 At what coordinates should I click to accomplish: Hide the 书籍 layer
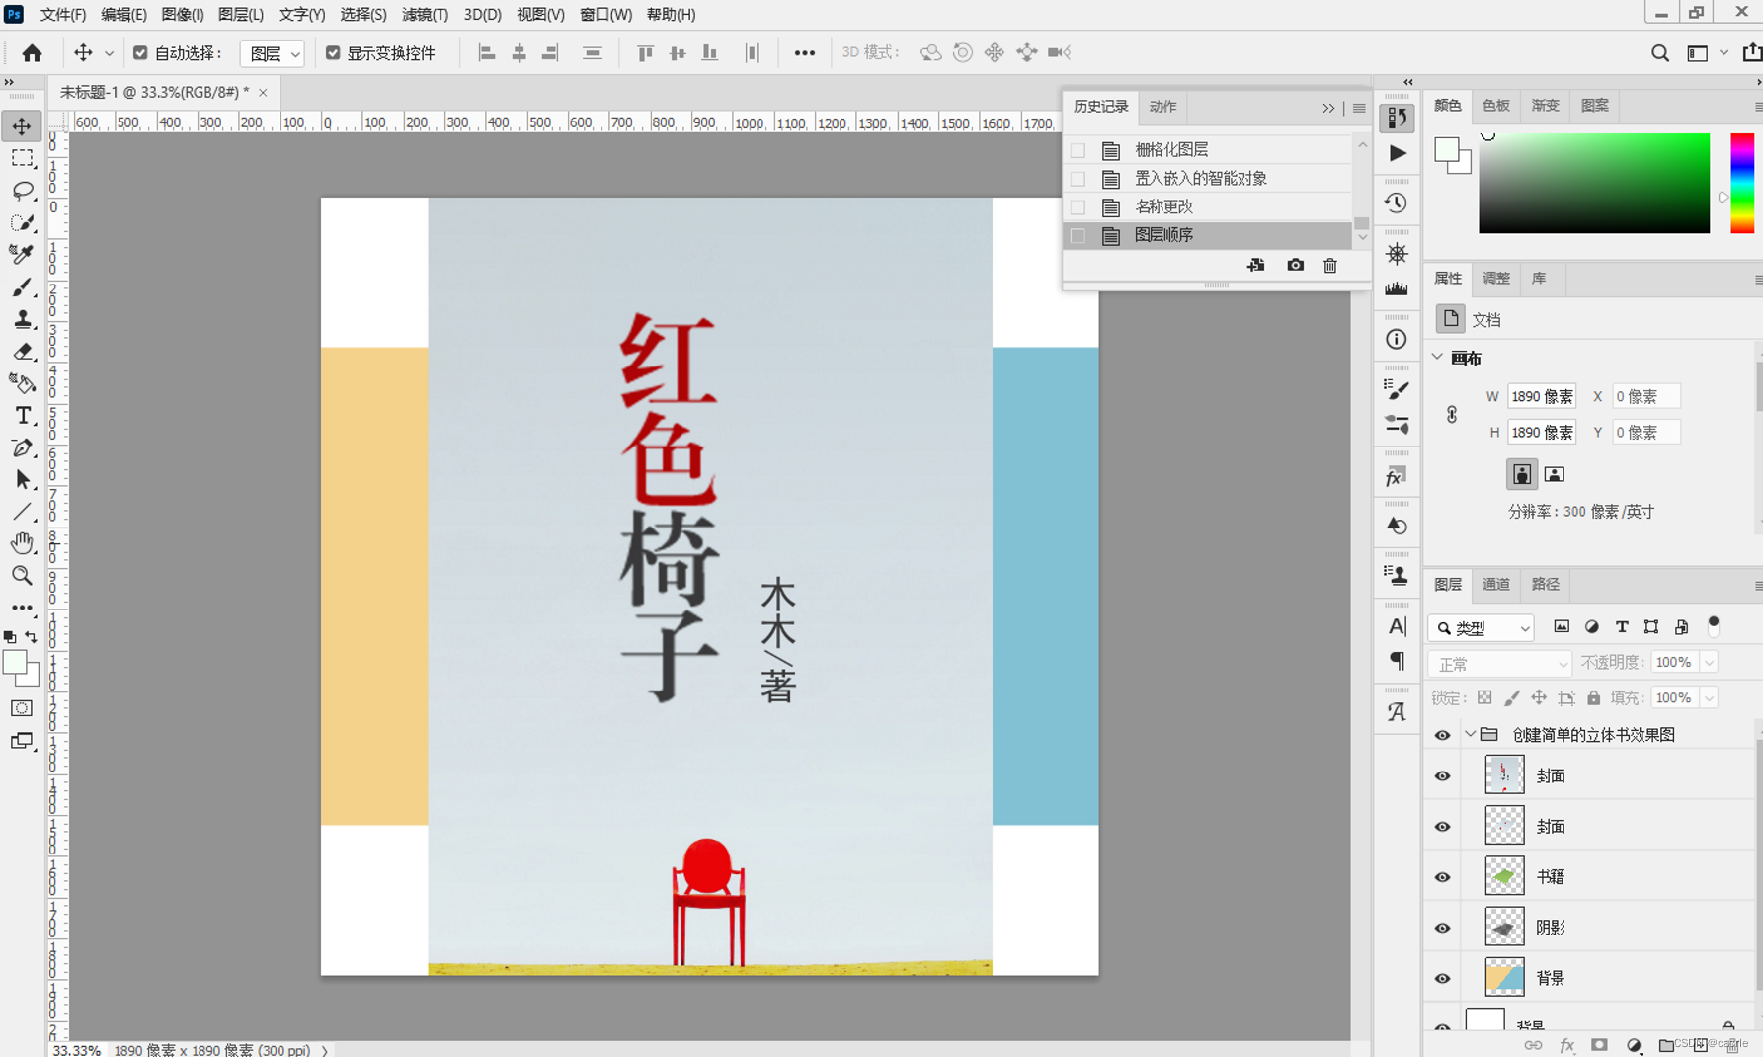coord(1443,877)
